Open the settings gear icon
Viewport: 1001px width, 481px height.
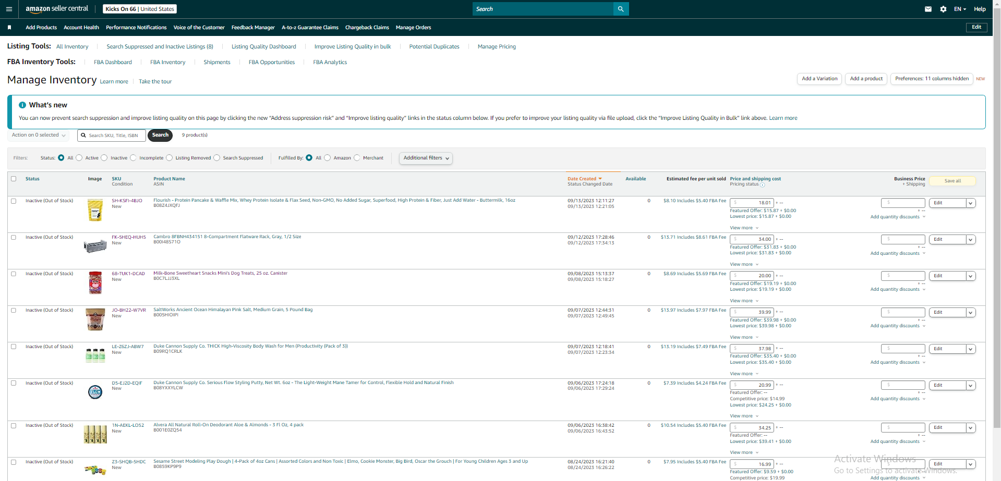pos(943,9)
